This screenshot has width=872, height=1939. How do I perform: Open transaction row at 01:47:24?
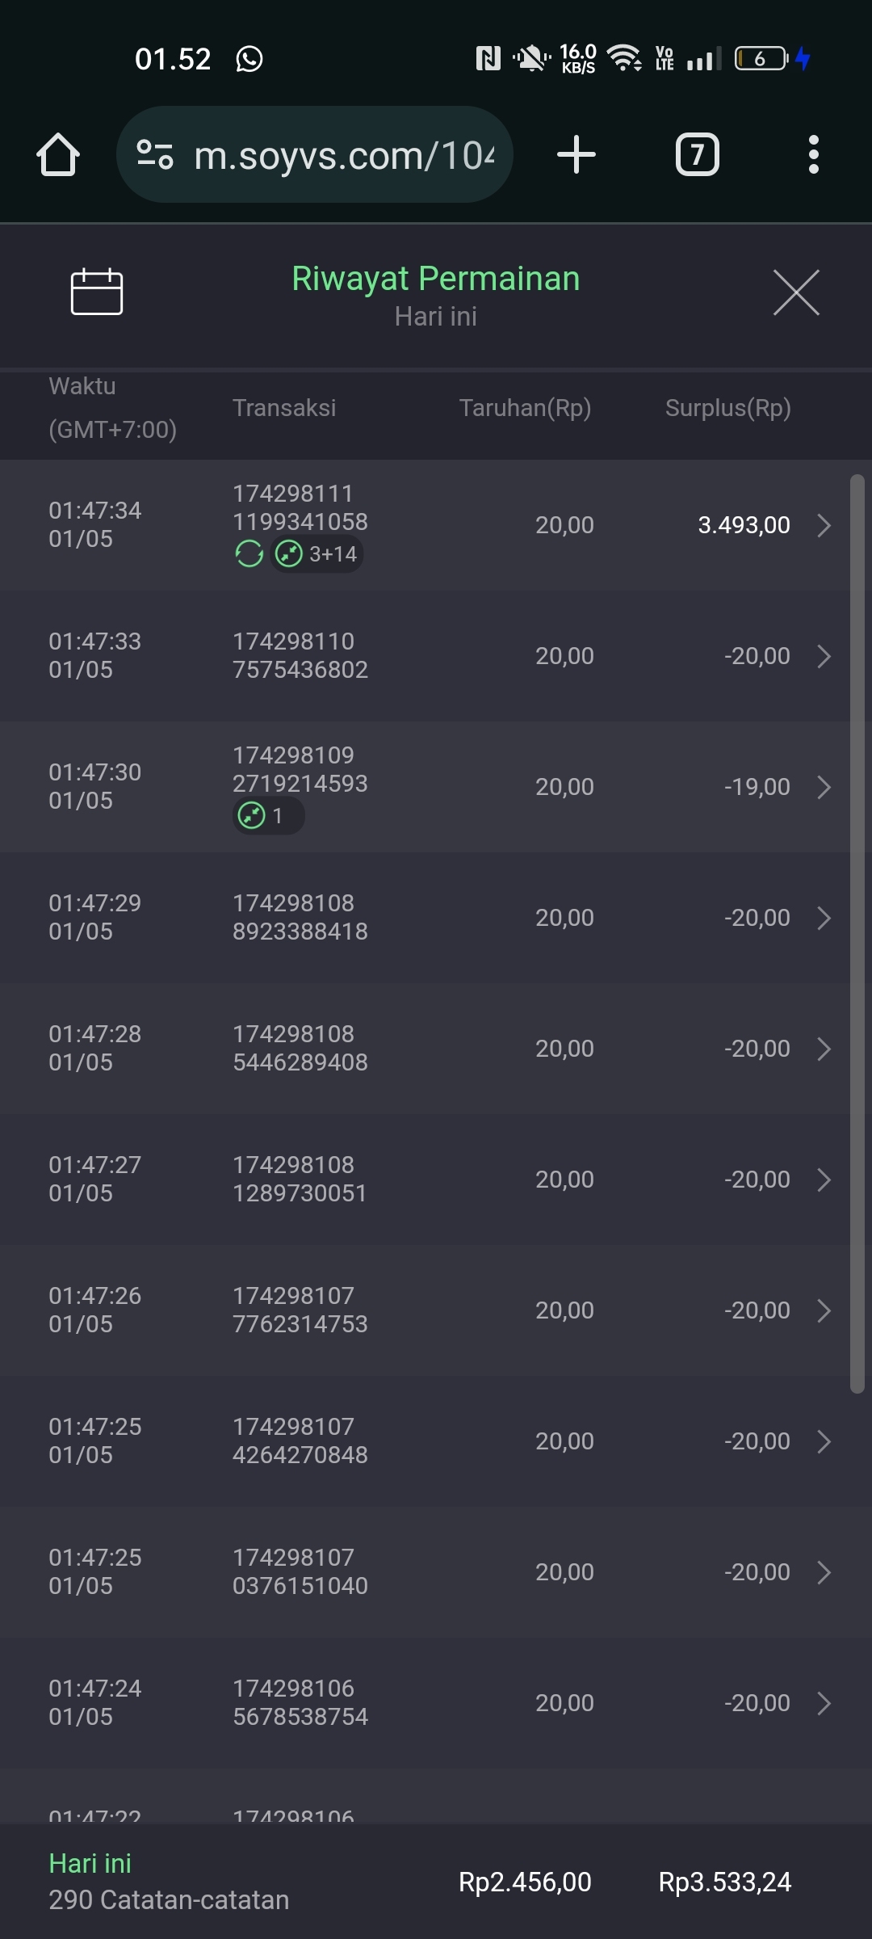click(x=436, y=1702)
